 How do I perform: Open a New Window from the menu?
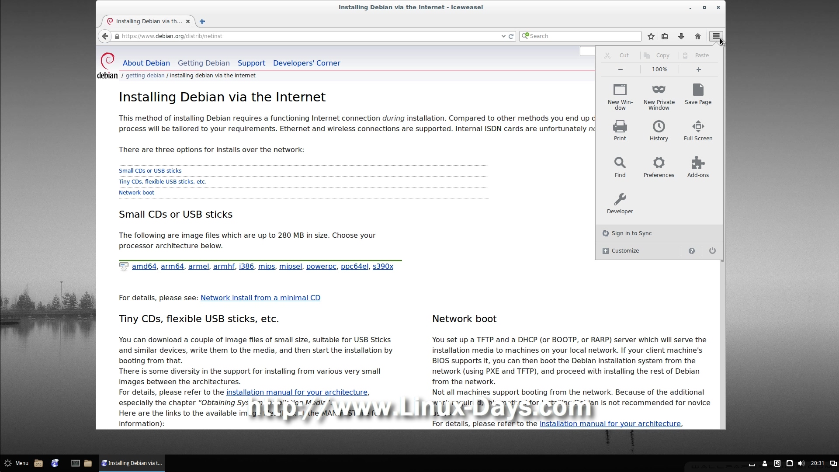click(620, 97)
